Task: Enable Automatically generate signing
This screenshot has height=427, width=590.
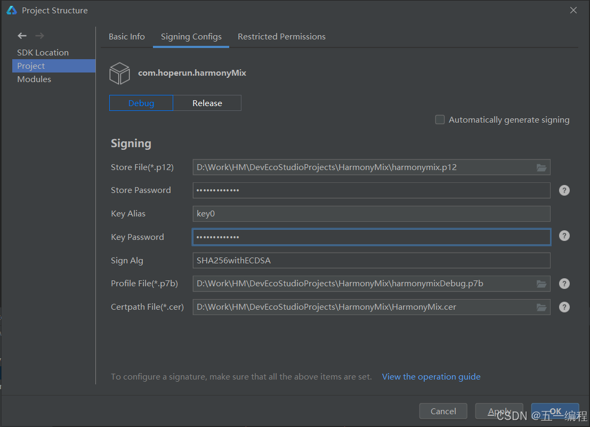Action: (440, 119)
